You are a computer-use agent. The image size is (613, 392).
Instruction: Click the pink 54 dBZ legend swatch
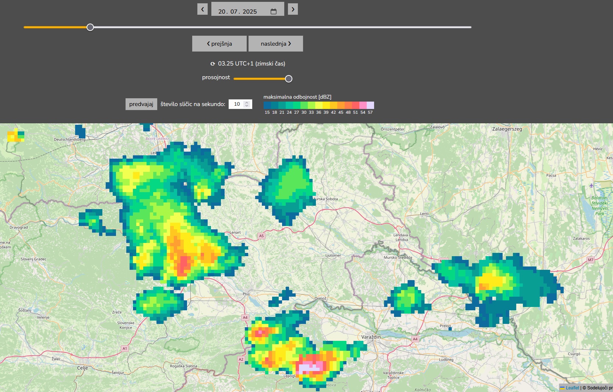coord(363,105)
